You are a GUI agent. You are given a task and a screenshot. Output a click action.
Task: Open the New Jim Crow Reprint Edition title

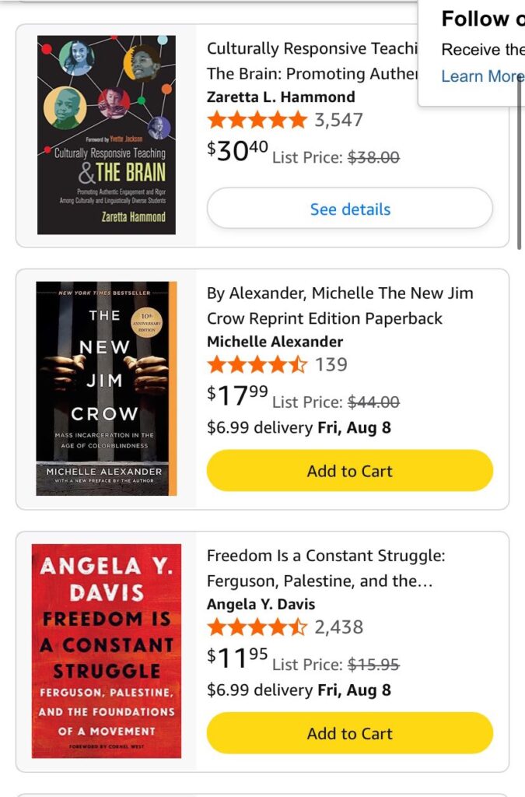[x=340, y=306]
